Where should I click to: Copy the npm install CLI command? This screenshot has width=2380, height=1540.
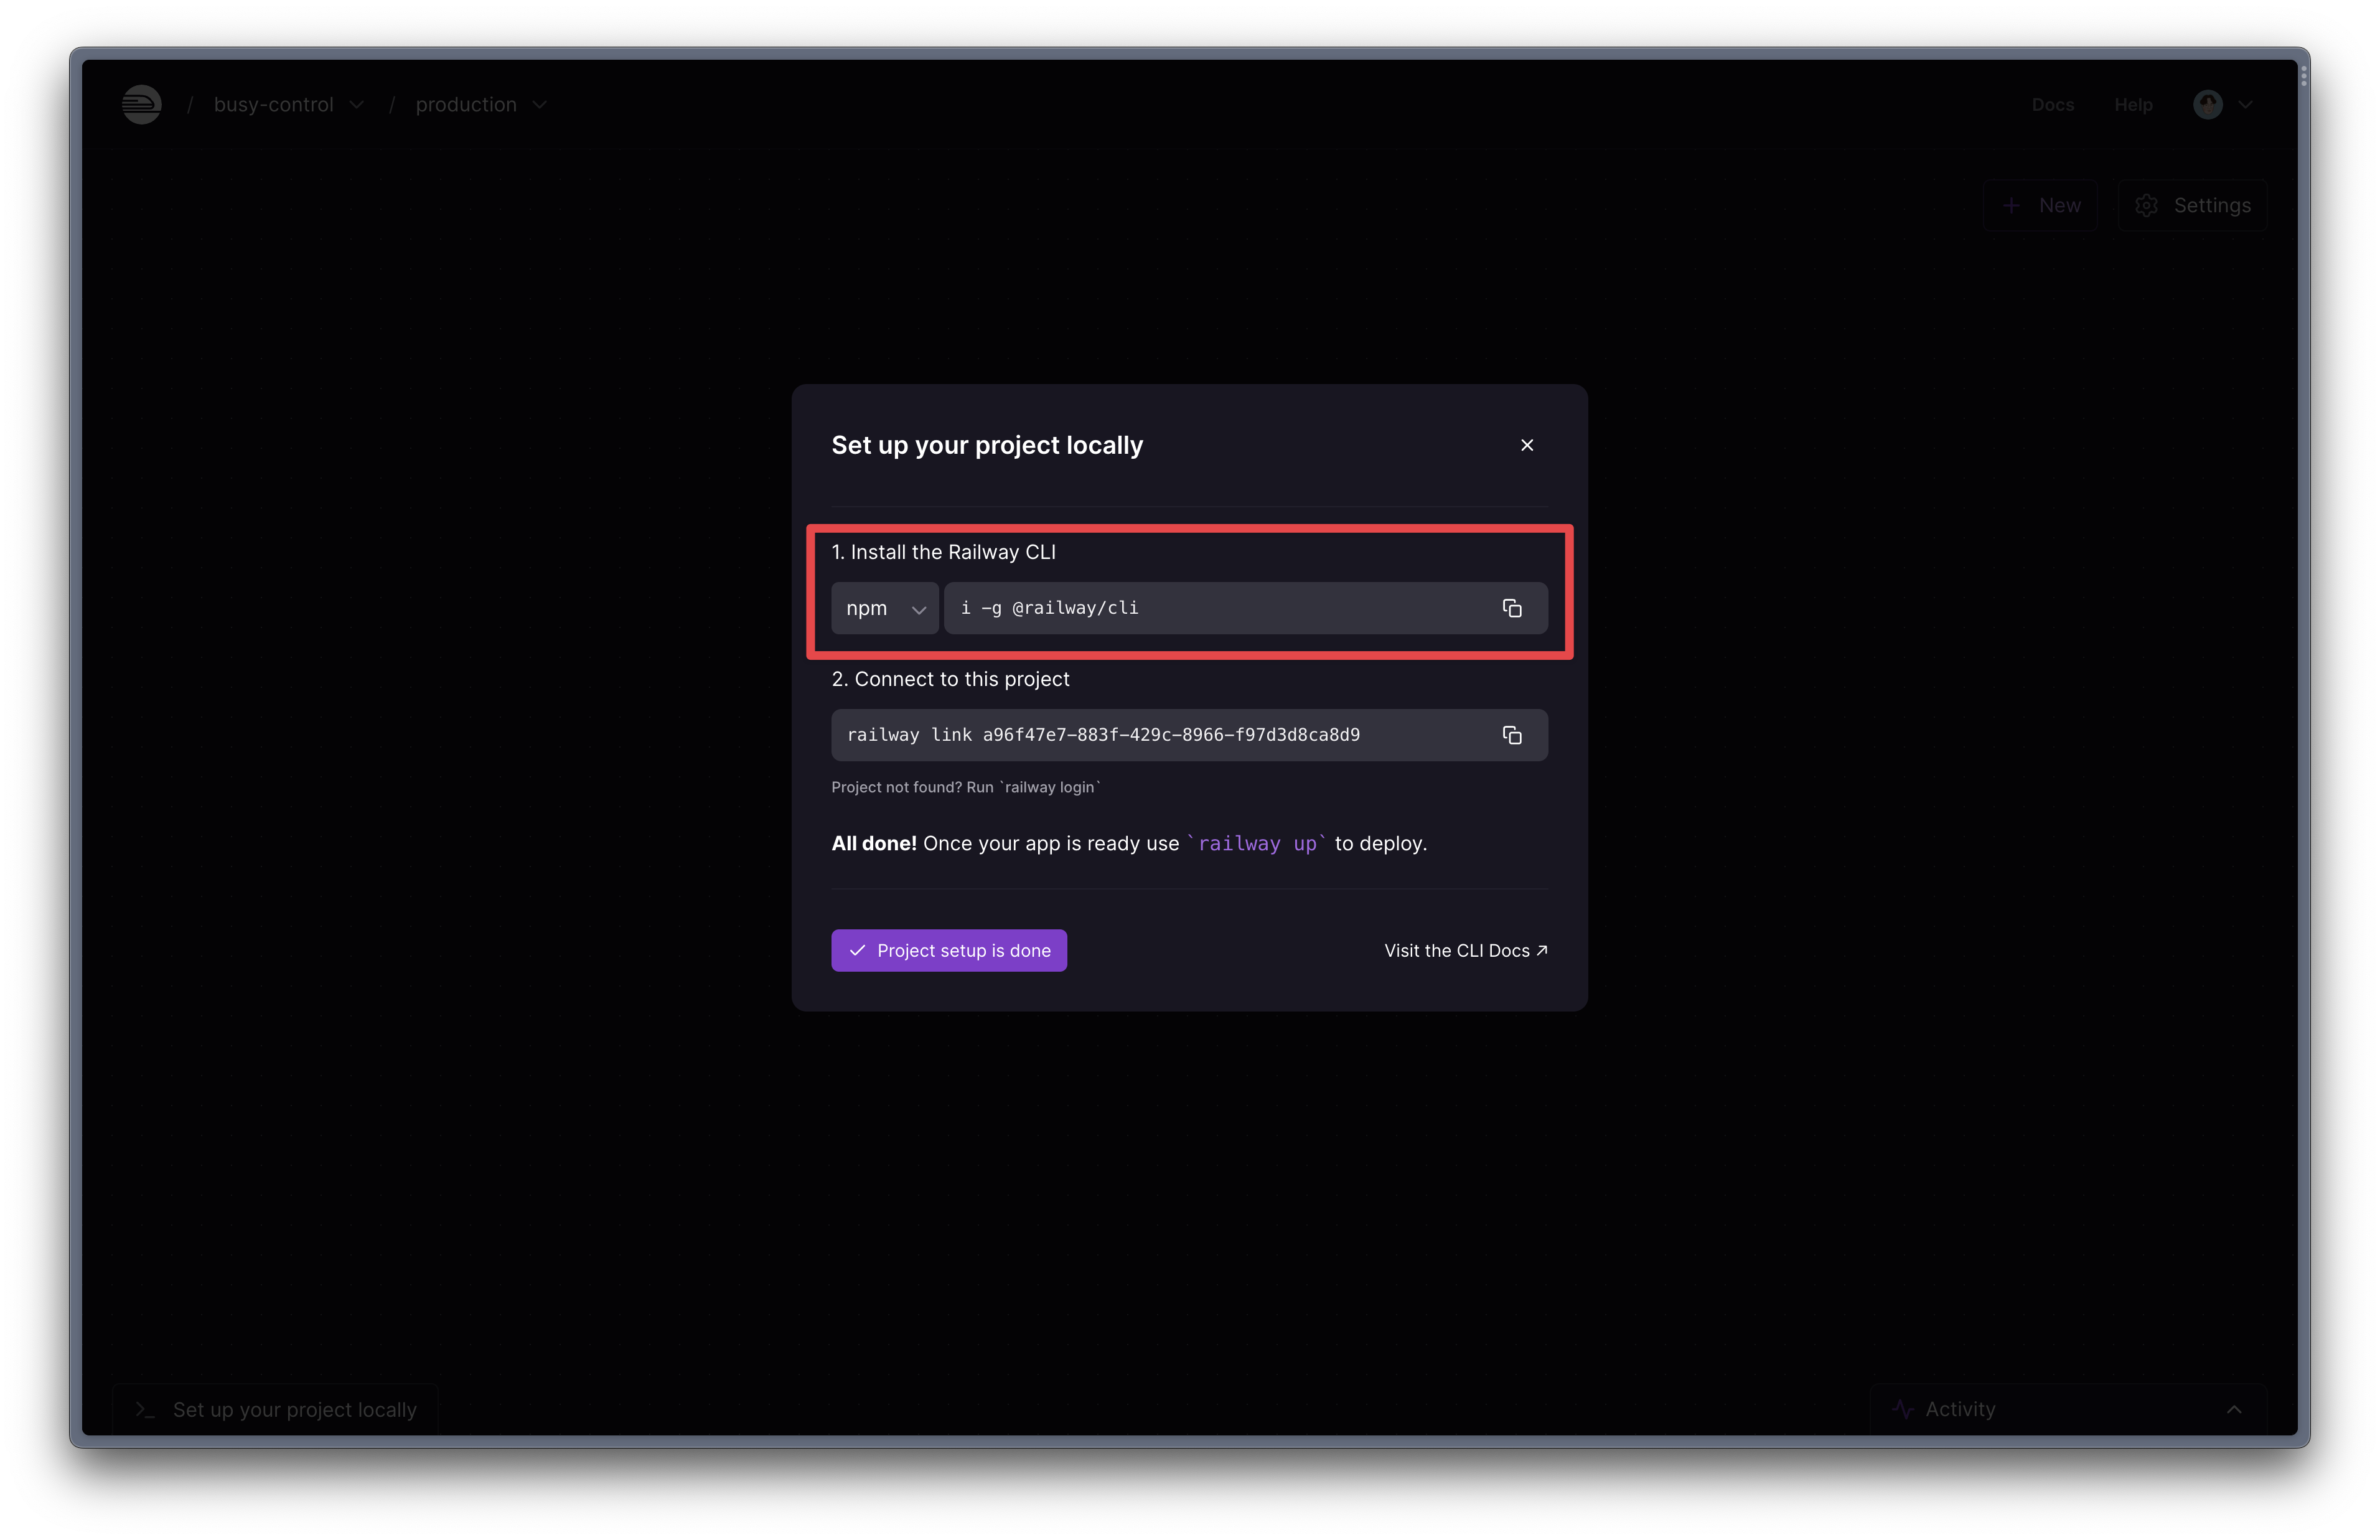pos(1512,607)
